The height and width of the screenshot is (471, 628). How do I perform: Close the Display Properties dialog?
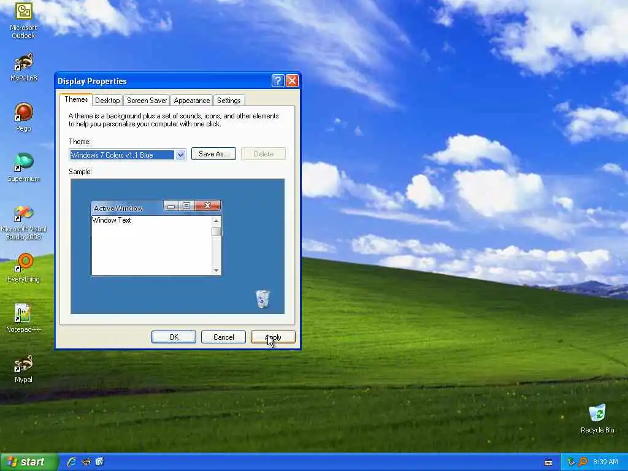[x=292, y=81]
